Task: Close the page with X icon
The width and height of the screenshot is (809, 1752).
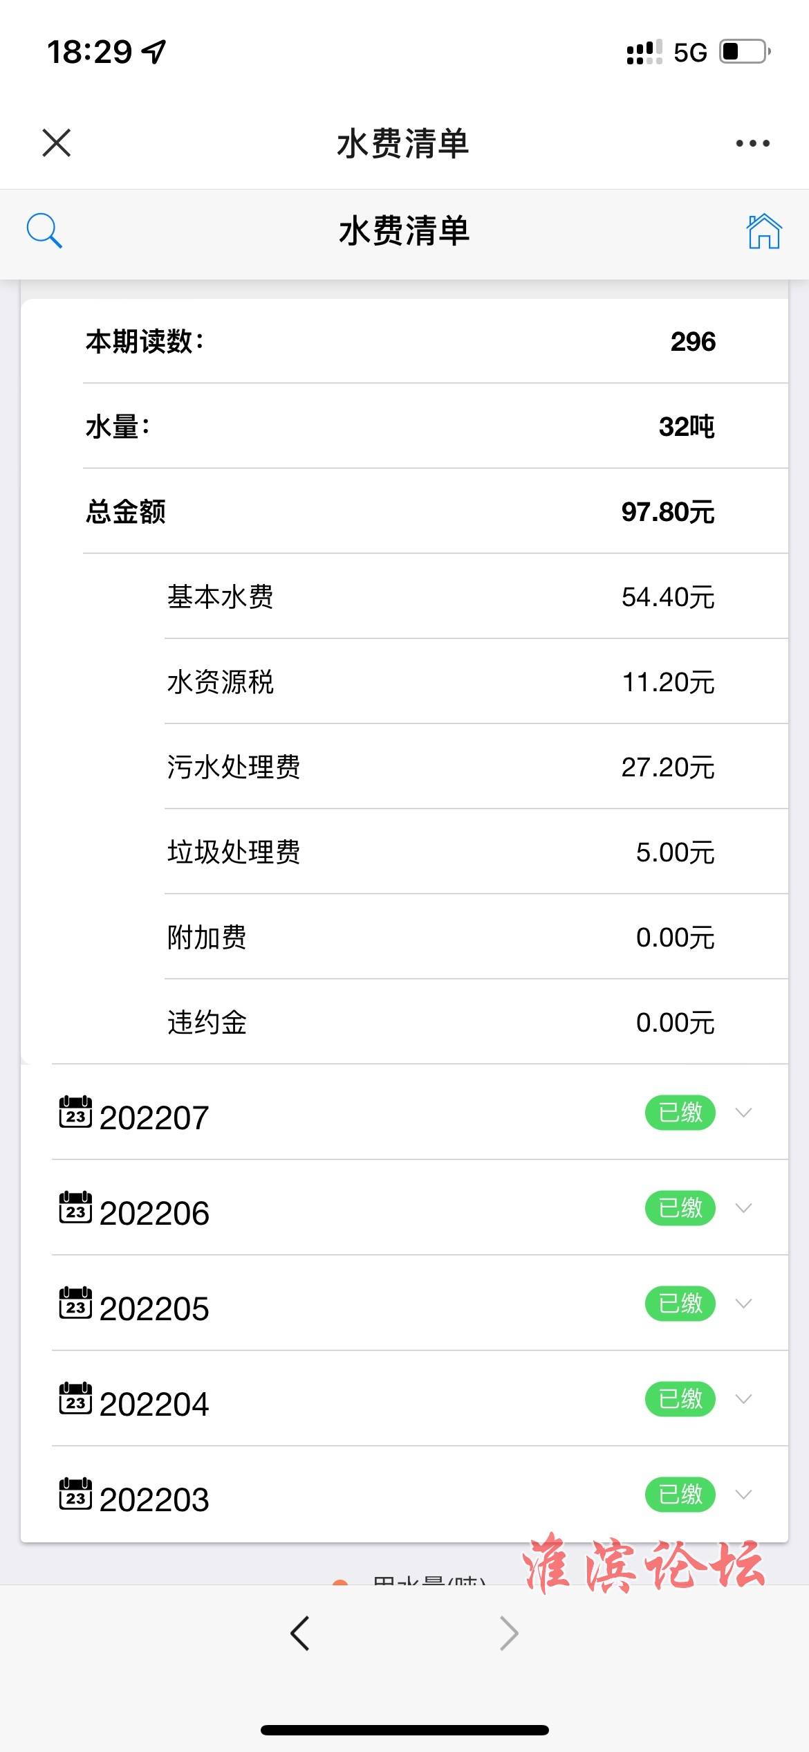Action: [x=57, y=143]
